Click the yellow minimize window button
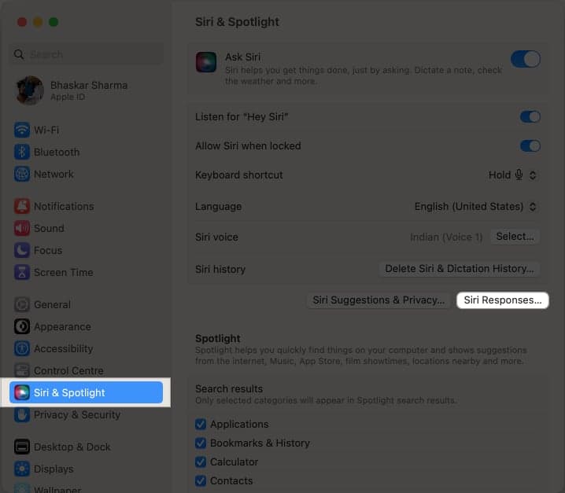 coord(38,22)
